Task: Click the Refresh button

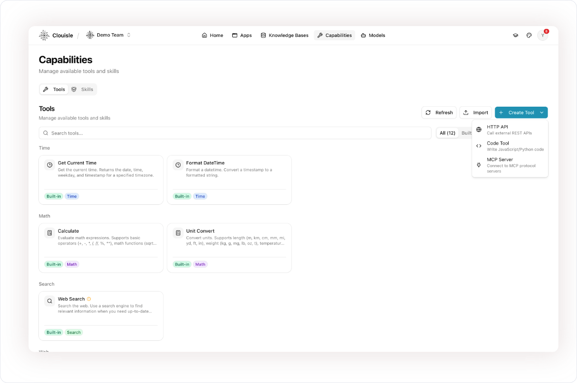Action: (x=439, y=112)
